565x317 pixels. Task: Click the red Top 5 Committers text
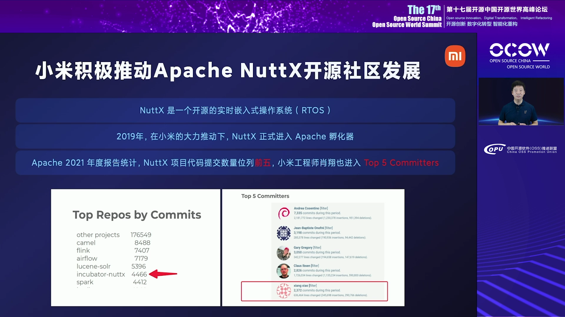pyautogui.click(x=401, y=163)
